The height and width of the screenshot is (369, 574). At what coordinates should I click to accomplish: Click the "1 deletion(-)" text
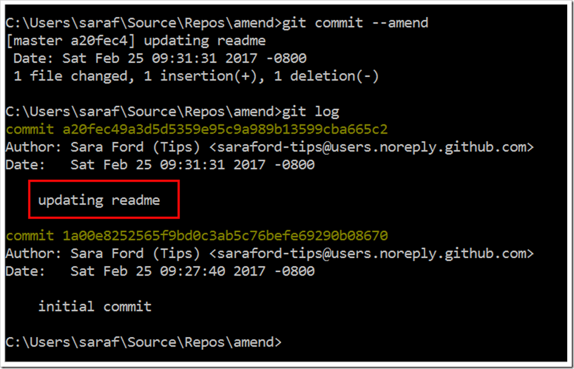pyautogui.click(x=326, y=76)
